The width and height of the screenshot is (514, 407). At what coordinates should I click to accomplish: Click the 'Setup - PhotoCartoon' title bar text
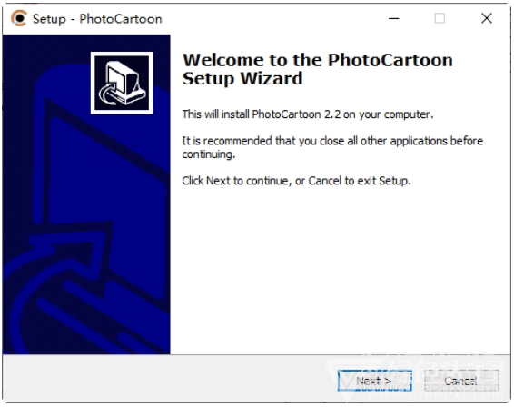point(97,19)
